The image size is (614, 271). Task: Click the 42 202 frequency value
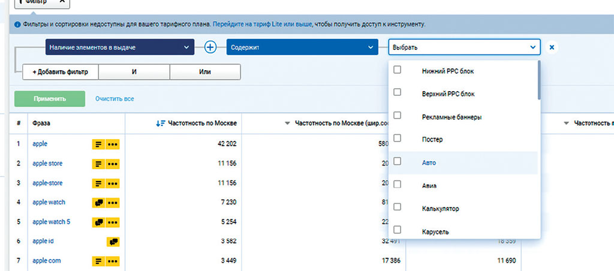(227, 144)
